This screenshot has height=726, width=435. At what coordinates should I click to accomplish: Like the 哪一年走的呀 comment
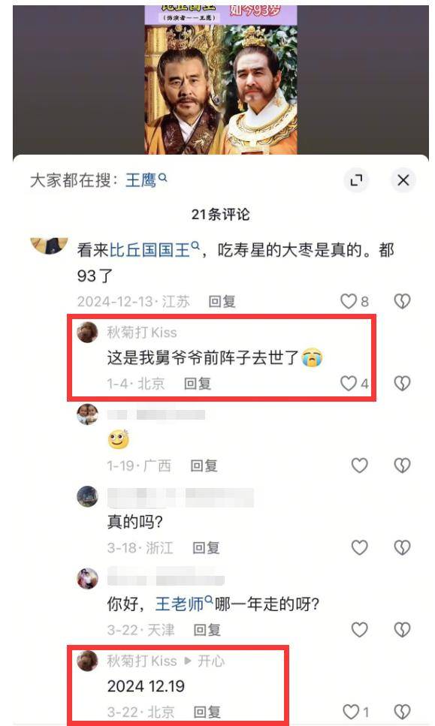point(359,629)
